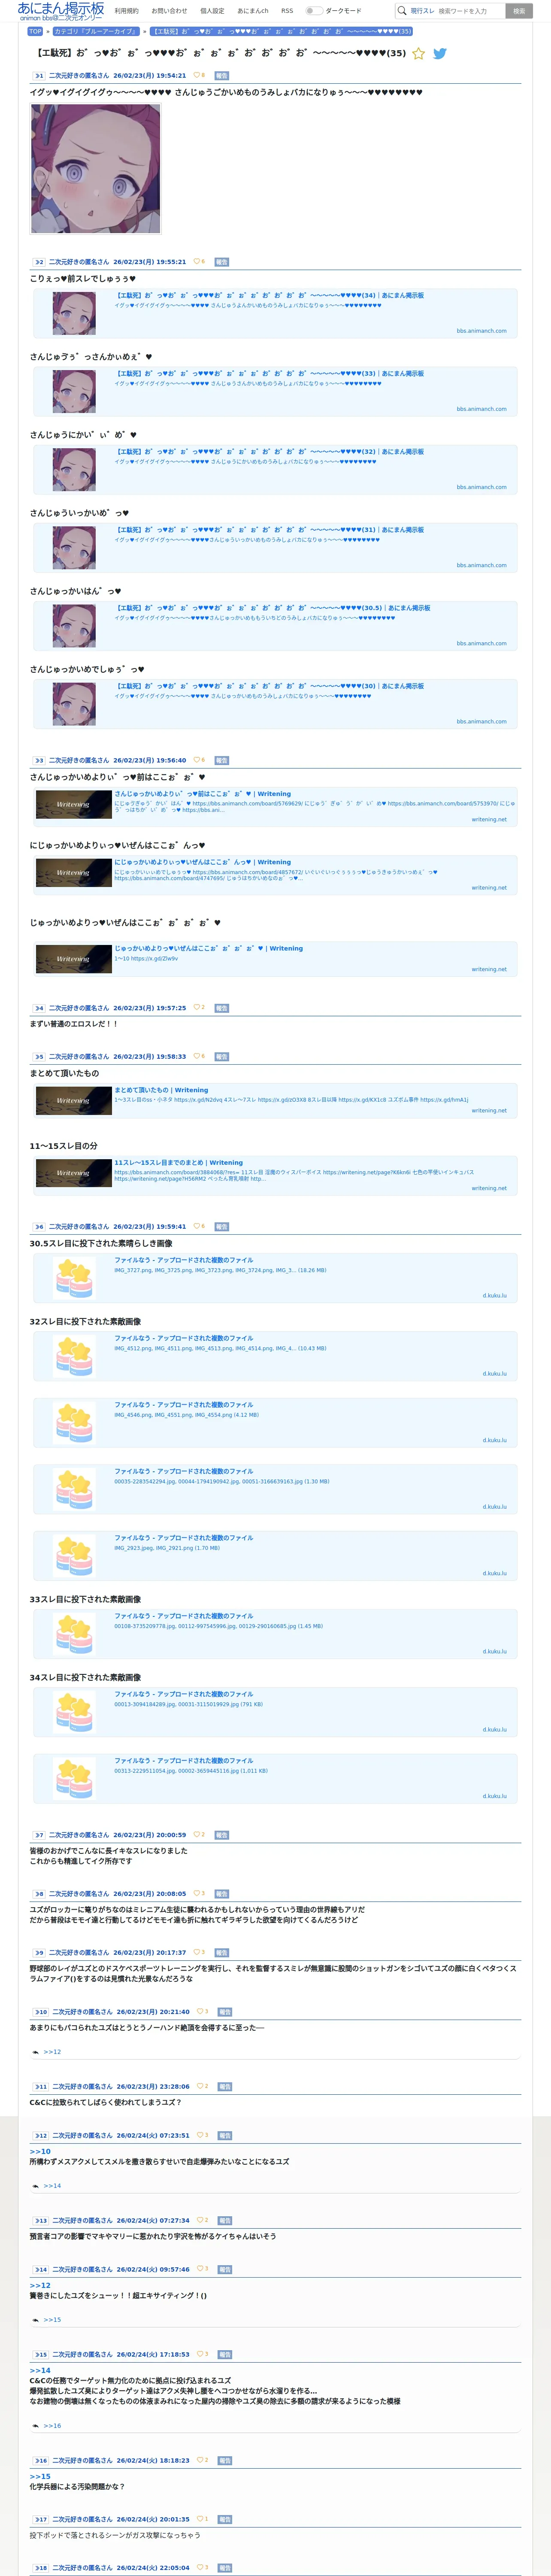This screenshot has width=551, height=2576.
Task: Open 利用規約 in the top navigation
Action: tap(126, 11)
